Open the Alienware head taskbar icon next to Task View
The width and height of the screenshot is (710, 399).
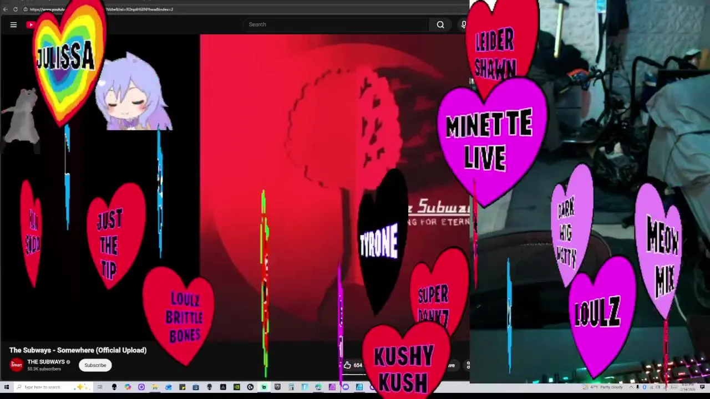coord(114,387)
